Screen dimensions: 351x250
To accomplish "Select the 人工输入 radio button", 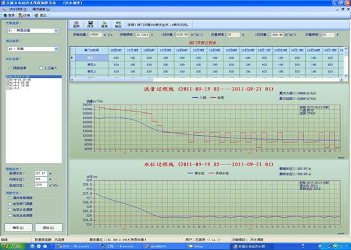I will [x=48, y=68].
